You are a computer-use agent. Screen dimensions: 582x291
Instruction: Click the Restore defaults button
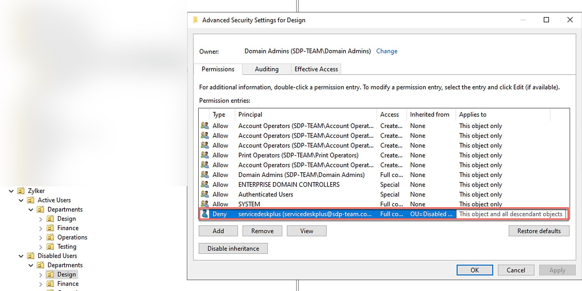coord(539,231)
